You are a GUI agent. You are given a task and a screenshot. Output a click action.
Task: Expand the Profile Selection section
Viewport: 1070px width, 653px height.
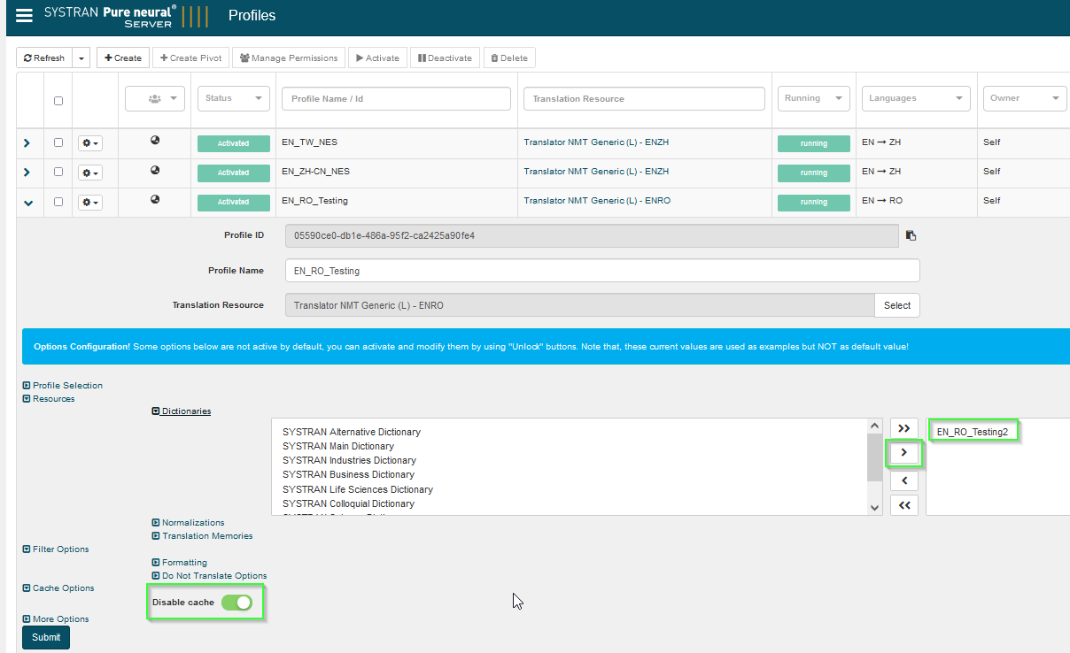coord(62,386)
